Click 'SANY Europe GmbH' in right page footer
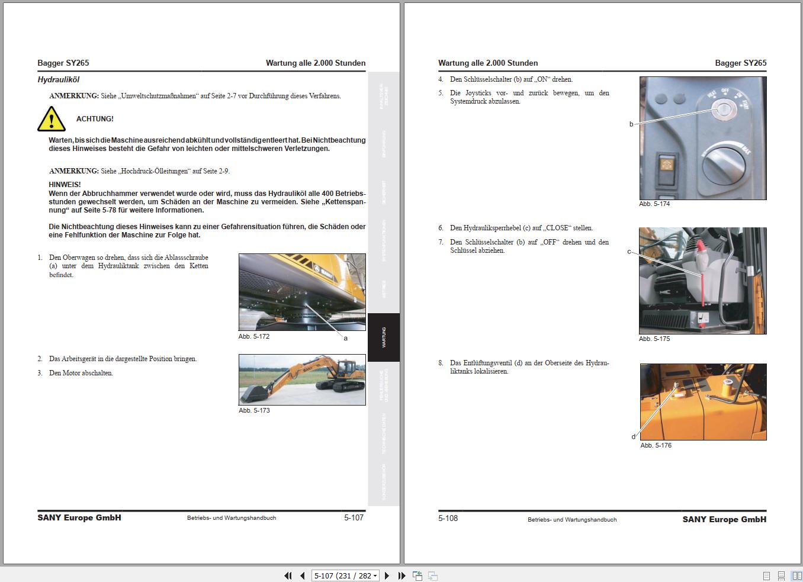 (724, 519)
